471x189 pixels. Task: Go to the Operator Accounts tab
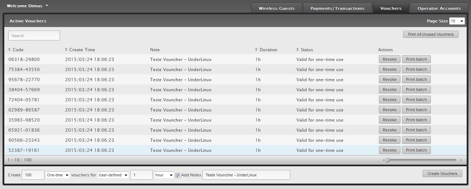(439, 8)
